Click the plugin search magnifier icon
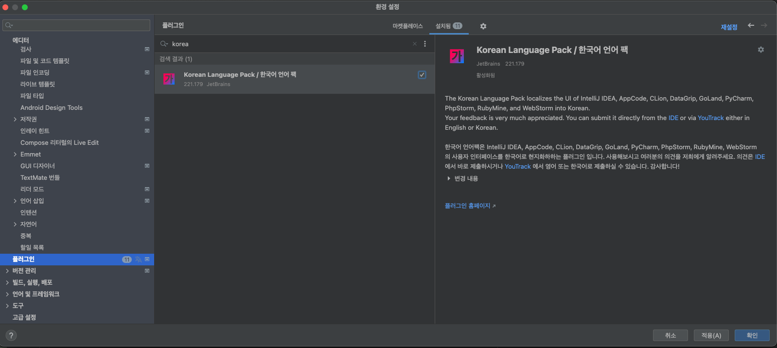 coord(164,44)
